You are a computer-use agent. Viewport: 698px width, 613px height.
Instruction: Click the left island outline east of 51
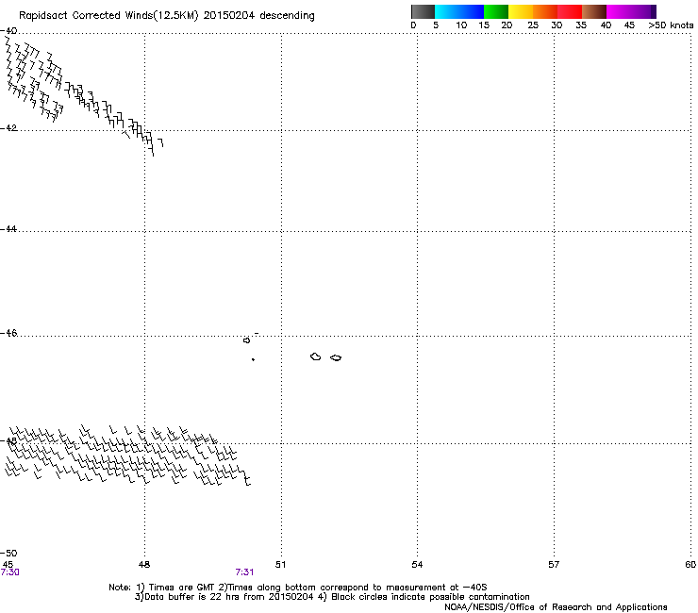point(315,356)
